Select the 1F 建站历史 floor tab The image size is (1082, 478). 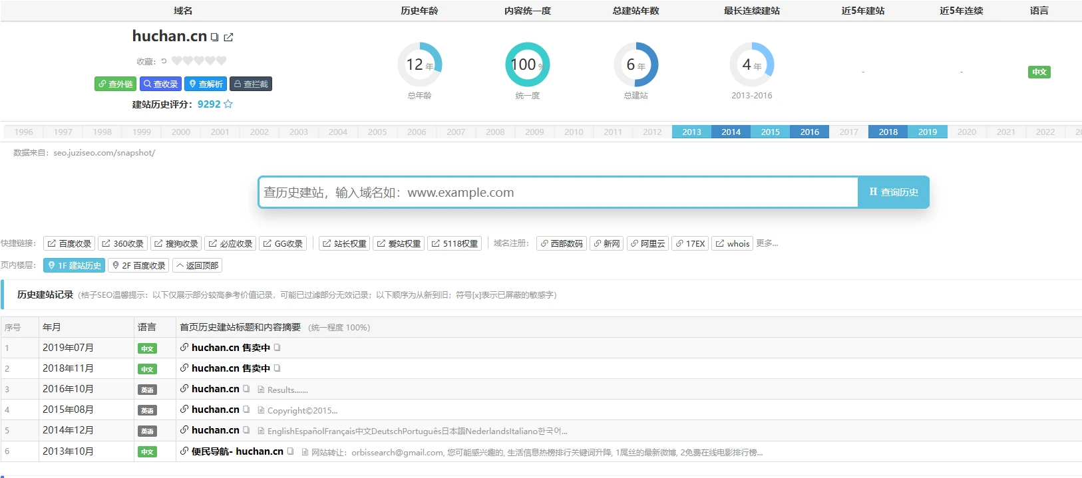(x=74, y=265)
